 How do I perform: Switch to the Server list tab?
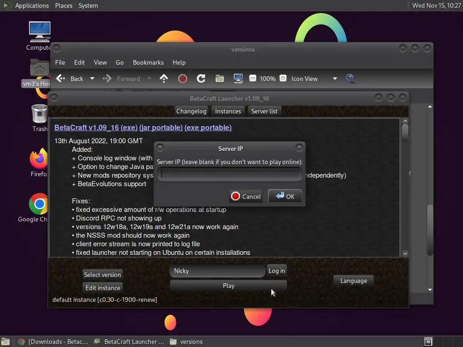point(264,111)
